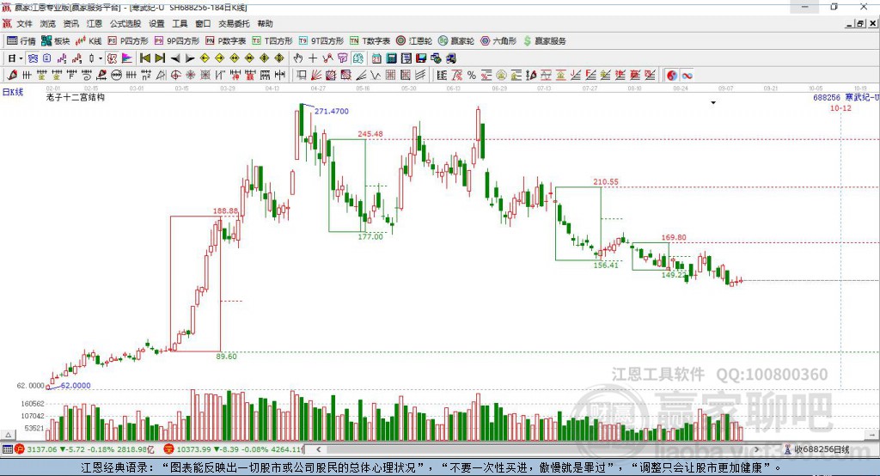
Task: Open the calendar icon in toolbar
Action: coord(376,58)
